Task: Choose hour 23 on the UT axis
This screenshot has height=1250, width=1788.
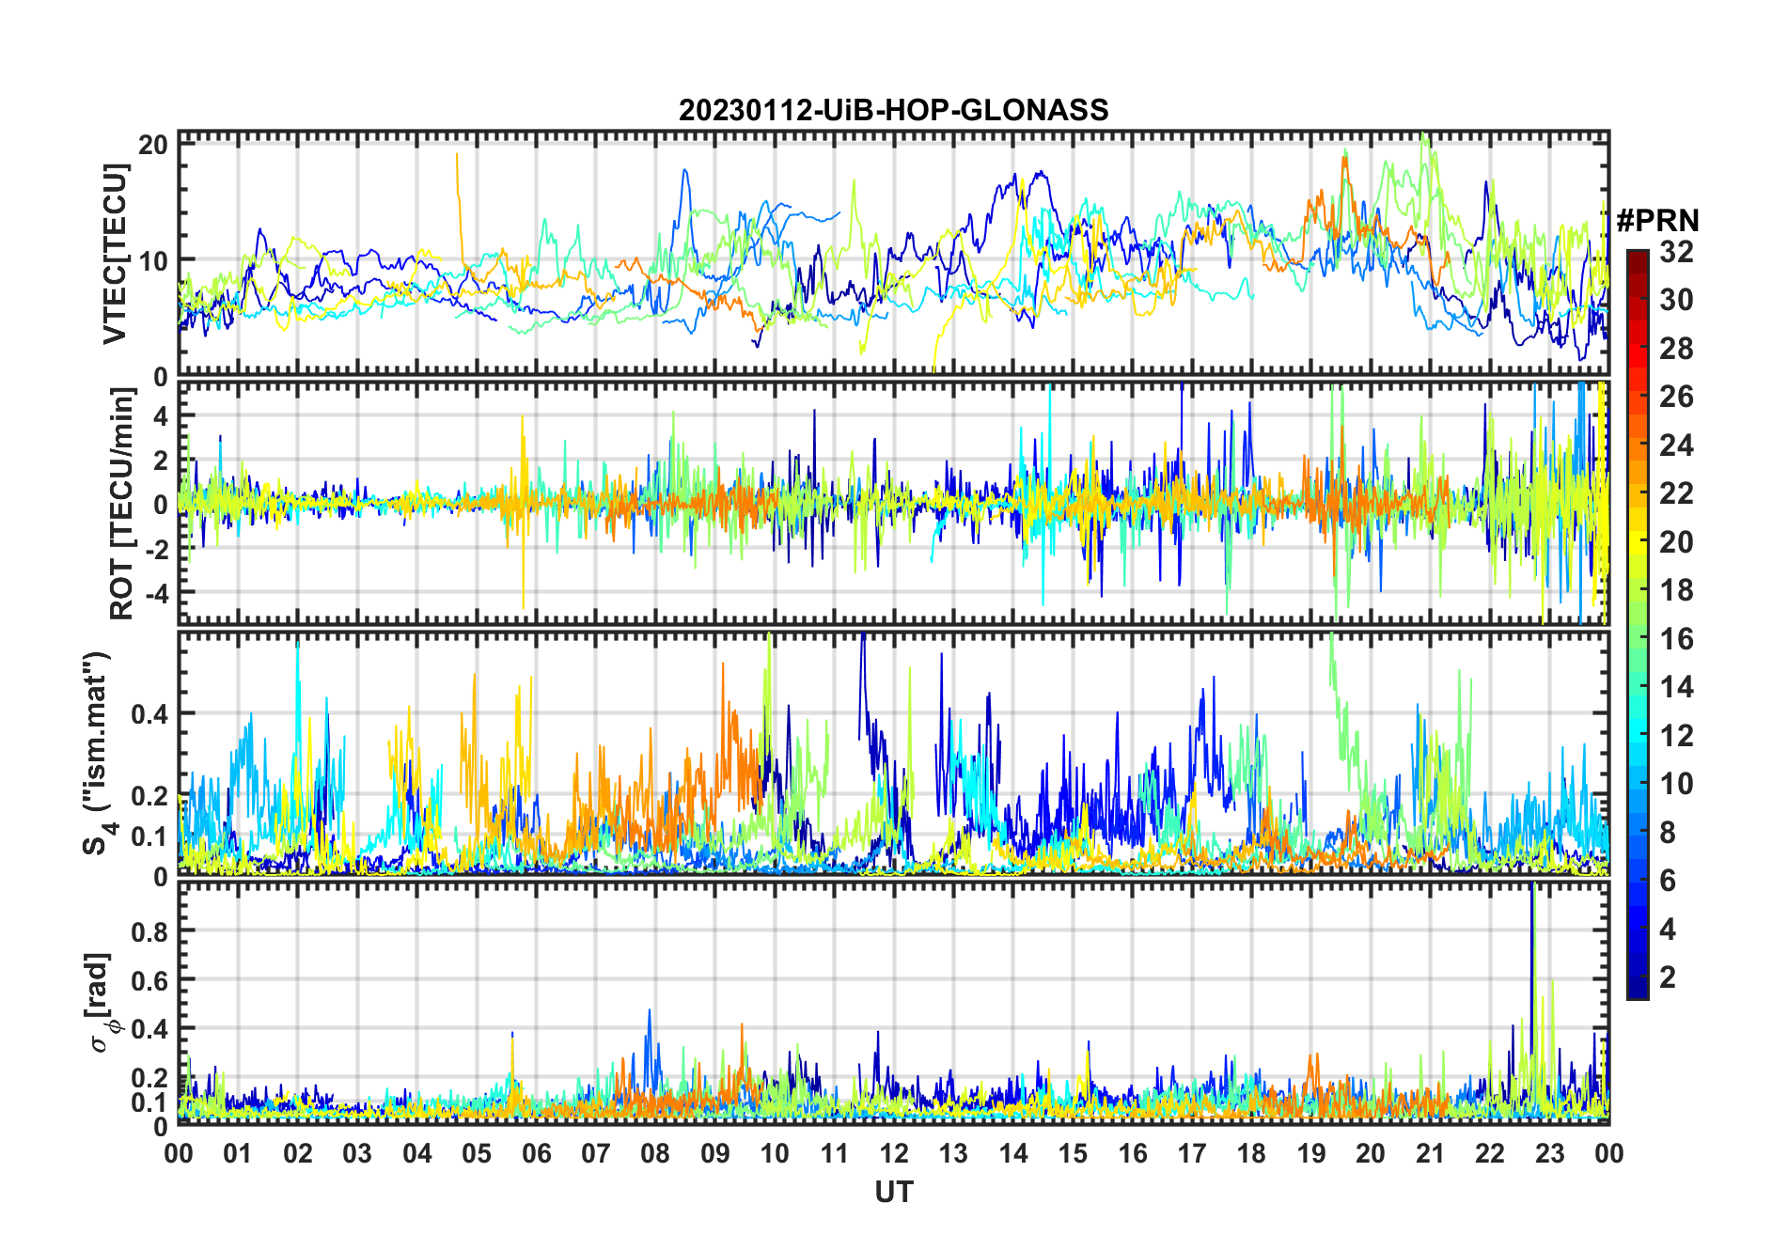Action: click(1550, 1153)
